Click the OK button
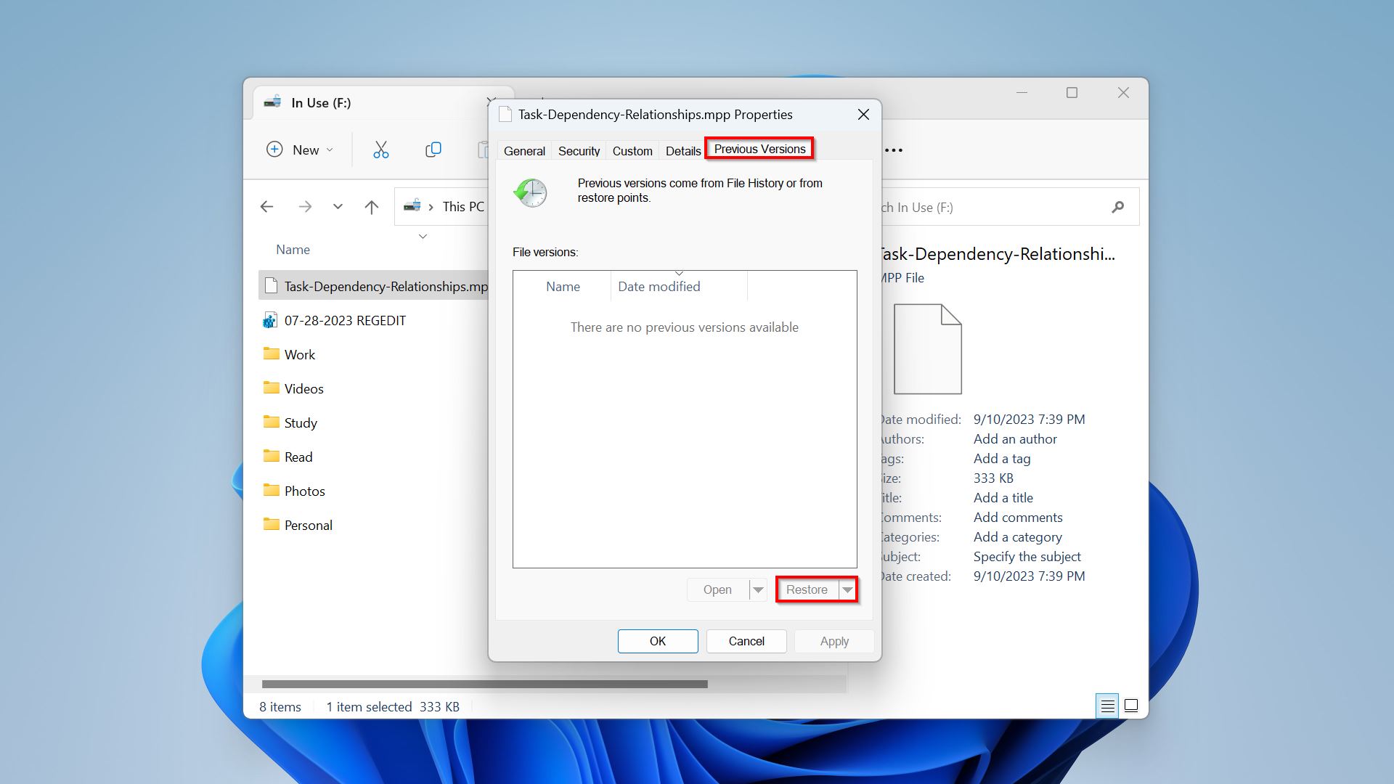 click(x=657, y=642)
